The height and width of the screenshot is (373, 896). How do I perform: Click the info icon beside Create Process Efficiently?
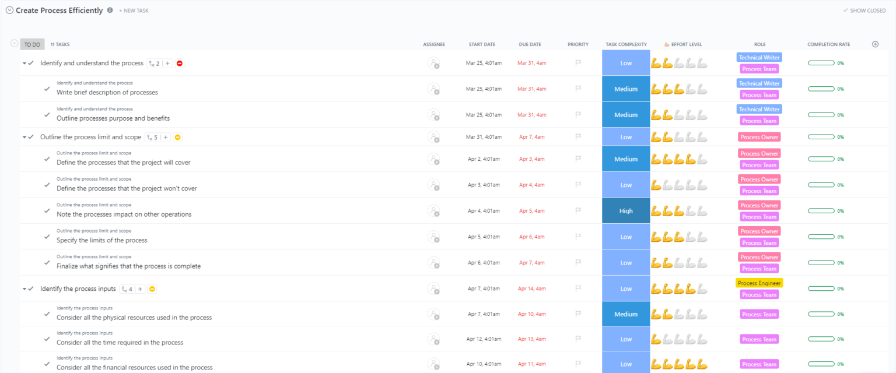pyautogui.click(x=110, y=10)
